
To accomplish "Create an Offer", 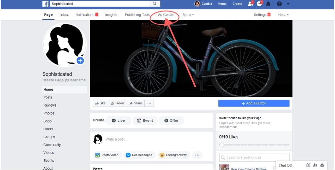I will click(x=171, y=120).
